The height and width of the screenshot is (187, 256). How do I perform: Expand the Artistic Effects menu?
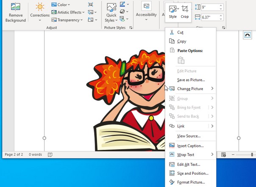[68, 12]
